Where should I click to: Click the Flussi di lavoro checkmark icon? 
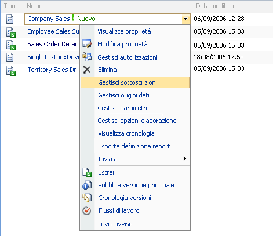click(87, 210)
